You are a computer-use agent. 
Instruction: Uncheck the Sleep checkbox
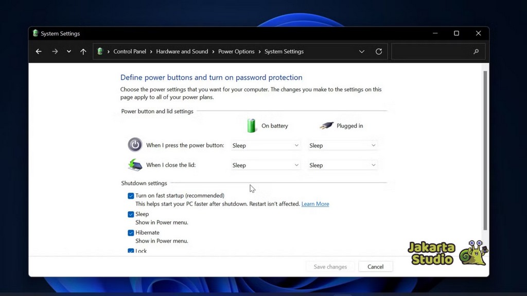pos(131,214)
